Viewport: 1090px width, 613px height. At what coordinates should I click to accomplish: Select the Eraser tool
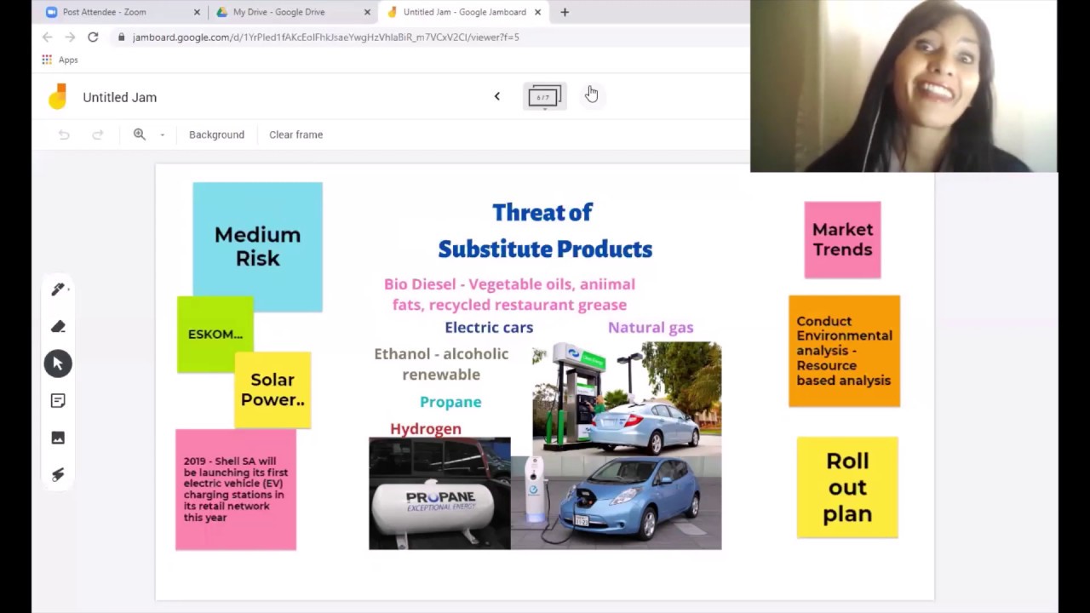click(x=58, y=326)
